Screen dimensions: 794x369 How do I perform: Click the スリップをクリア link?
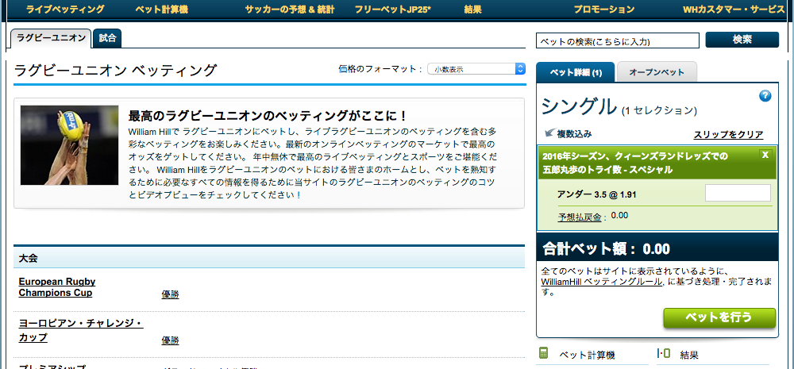(x=728, y=135)
